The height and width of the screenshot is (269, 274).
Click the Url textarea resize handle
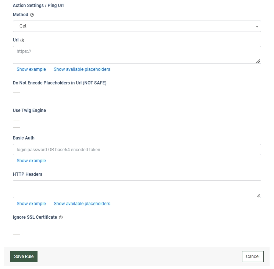click(x=258, y=61)
